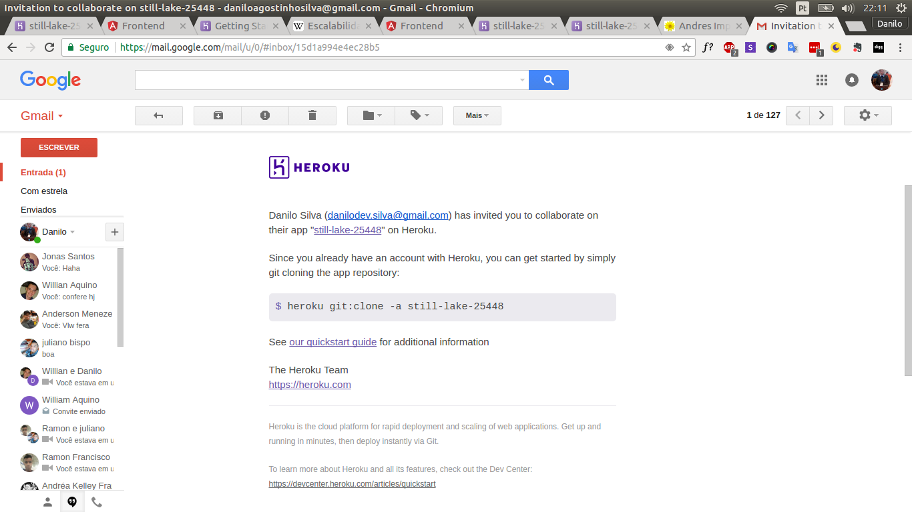Click the ABP adblock extension icon
The height and width of the screenshot is (512, 912).
pos(730,48)
